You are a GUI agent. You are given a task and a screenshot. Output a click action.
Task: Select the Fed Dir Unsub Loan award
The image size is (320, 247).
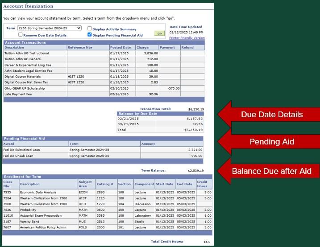(x=18, y=156)
